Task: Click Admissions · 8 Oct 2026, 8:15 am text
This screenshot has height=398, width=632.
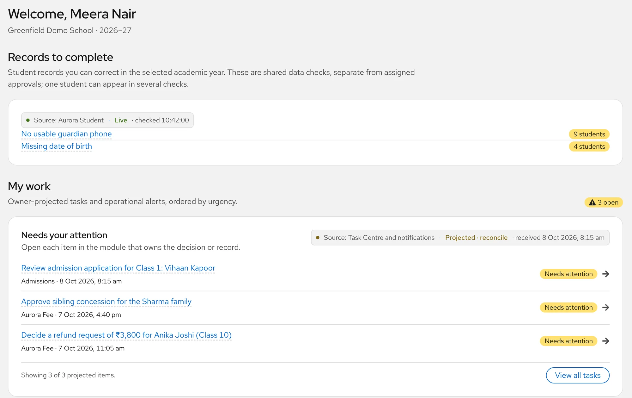Action: pyautogui.click(x=71, y=281)
